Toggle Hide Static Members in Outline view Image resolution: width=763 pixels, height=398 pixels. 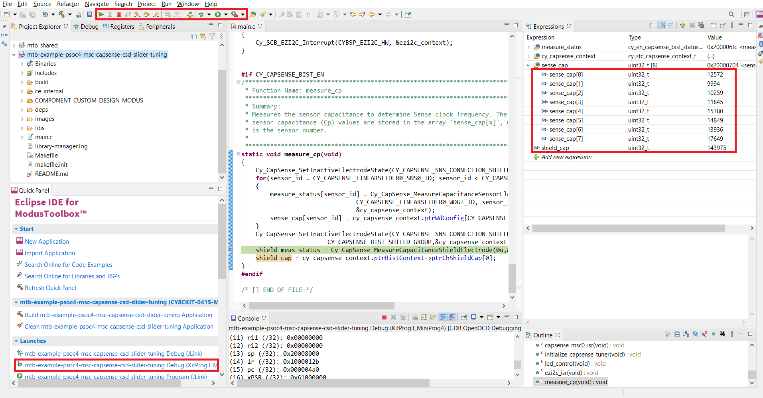[704, 334]
